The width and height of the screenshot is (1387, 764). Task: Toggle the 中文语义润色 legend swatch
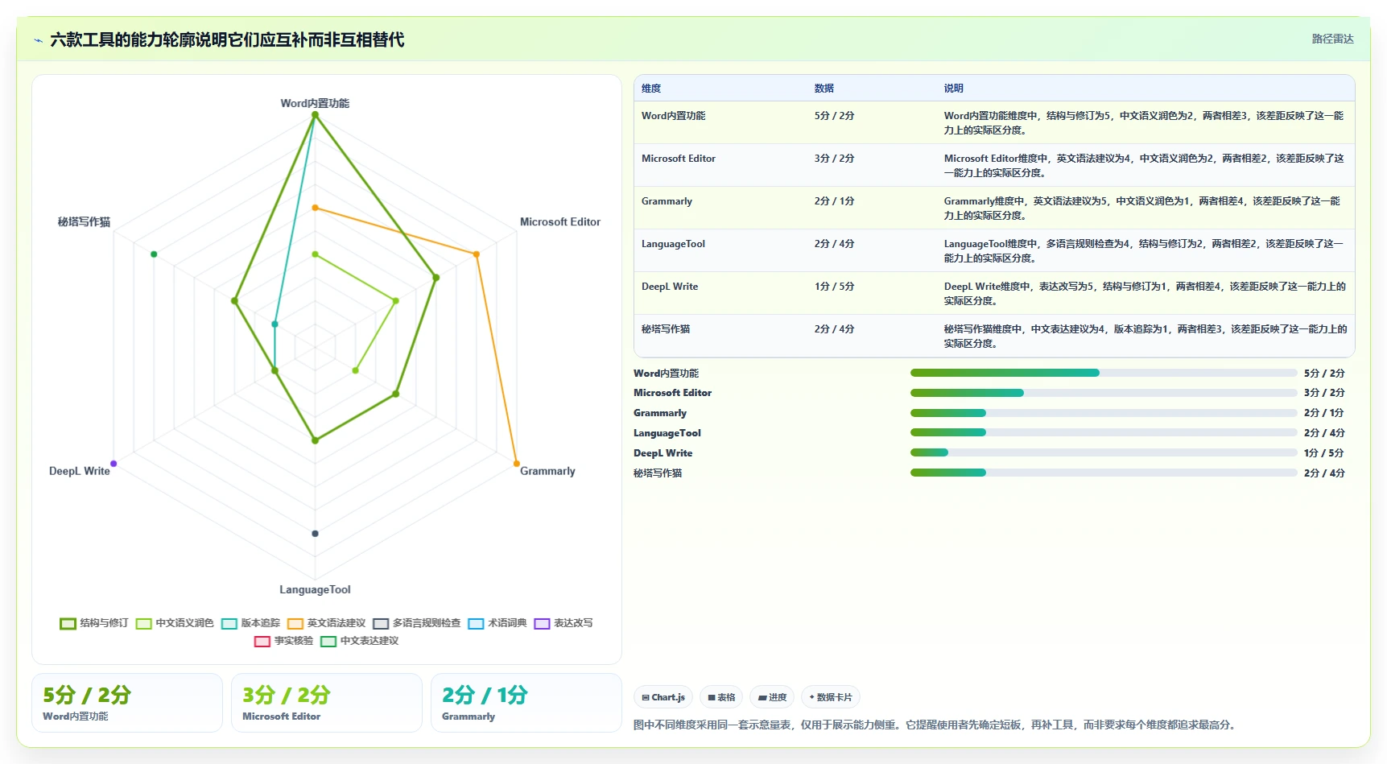(x=143, y=623)
